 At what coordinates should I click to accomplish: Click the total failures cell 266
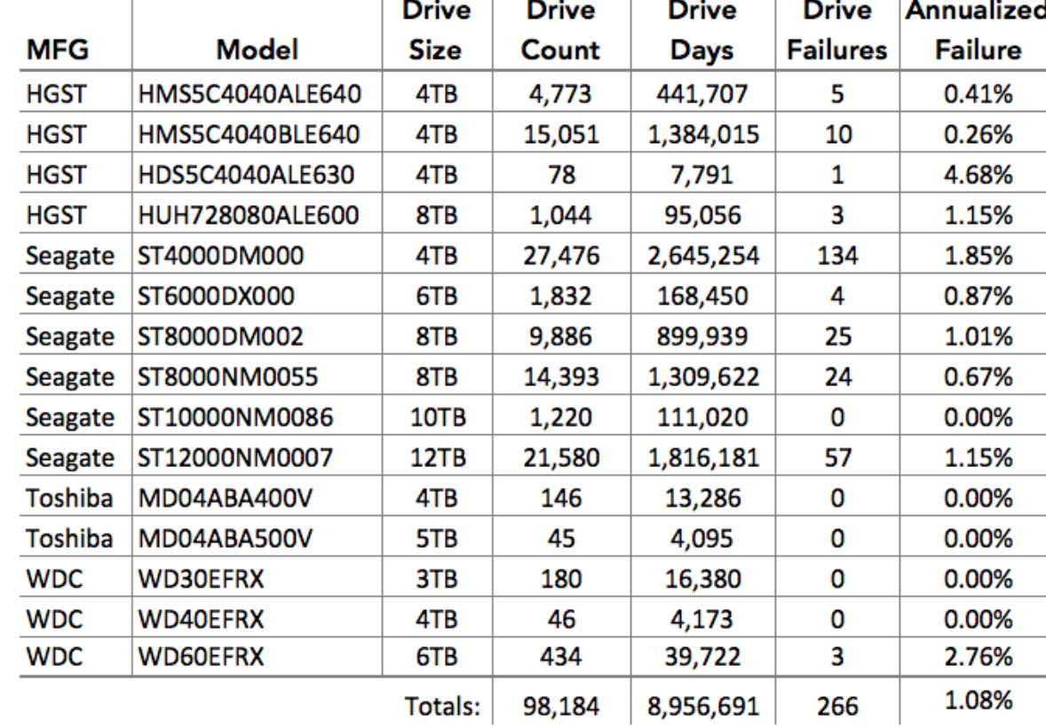click(837, 706)
